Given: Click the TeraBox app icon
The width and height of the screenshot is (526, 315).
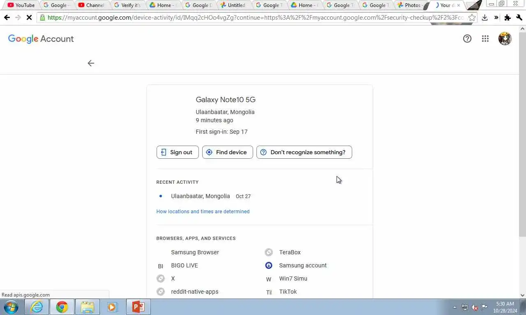Looking at the screenshot, I should (x=269, y=252).
